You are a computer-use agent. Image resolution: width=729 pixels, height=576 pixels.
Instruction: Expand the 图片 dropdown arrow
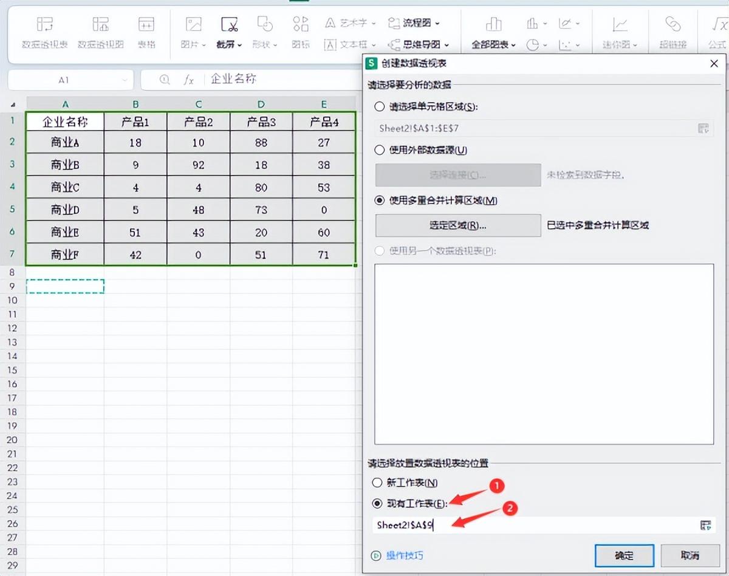pyautogui.click(x=204, y=45)
